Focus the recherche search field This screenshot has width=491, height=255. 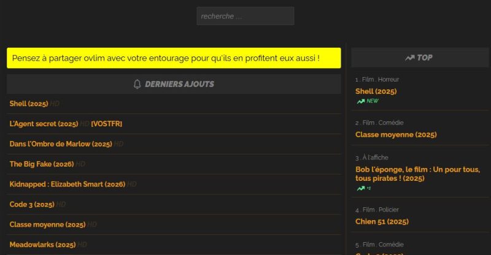tap(245, 16)
